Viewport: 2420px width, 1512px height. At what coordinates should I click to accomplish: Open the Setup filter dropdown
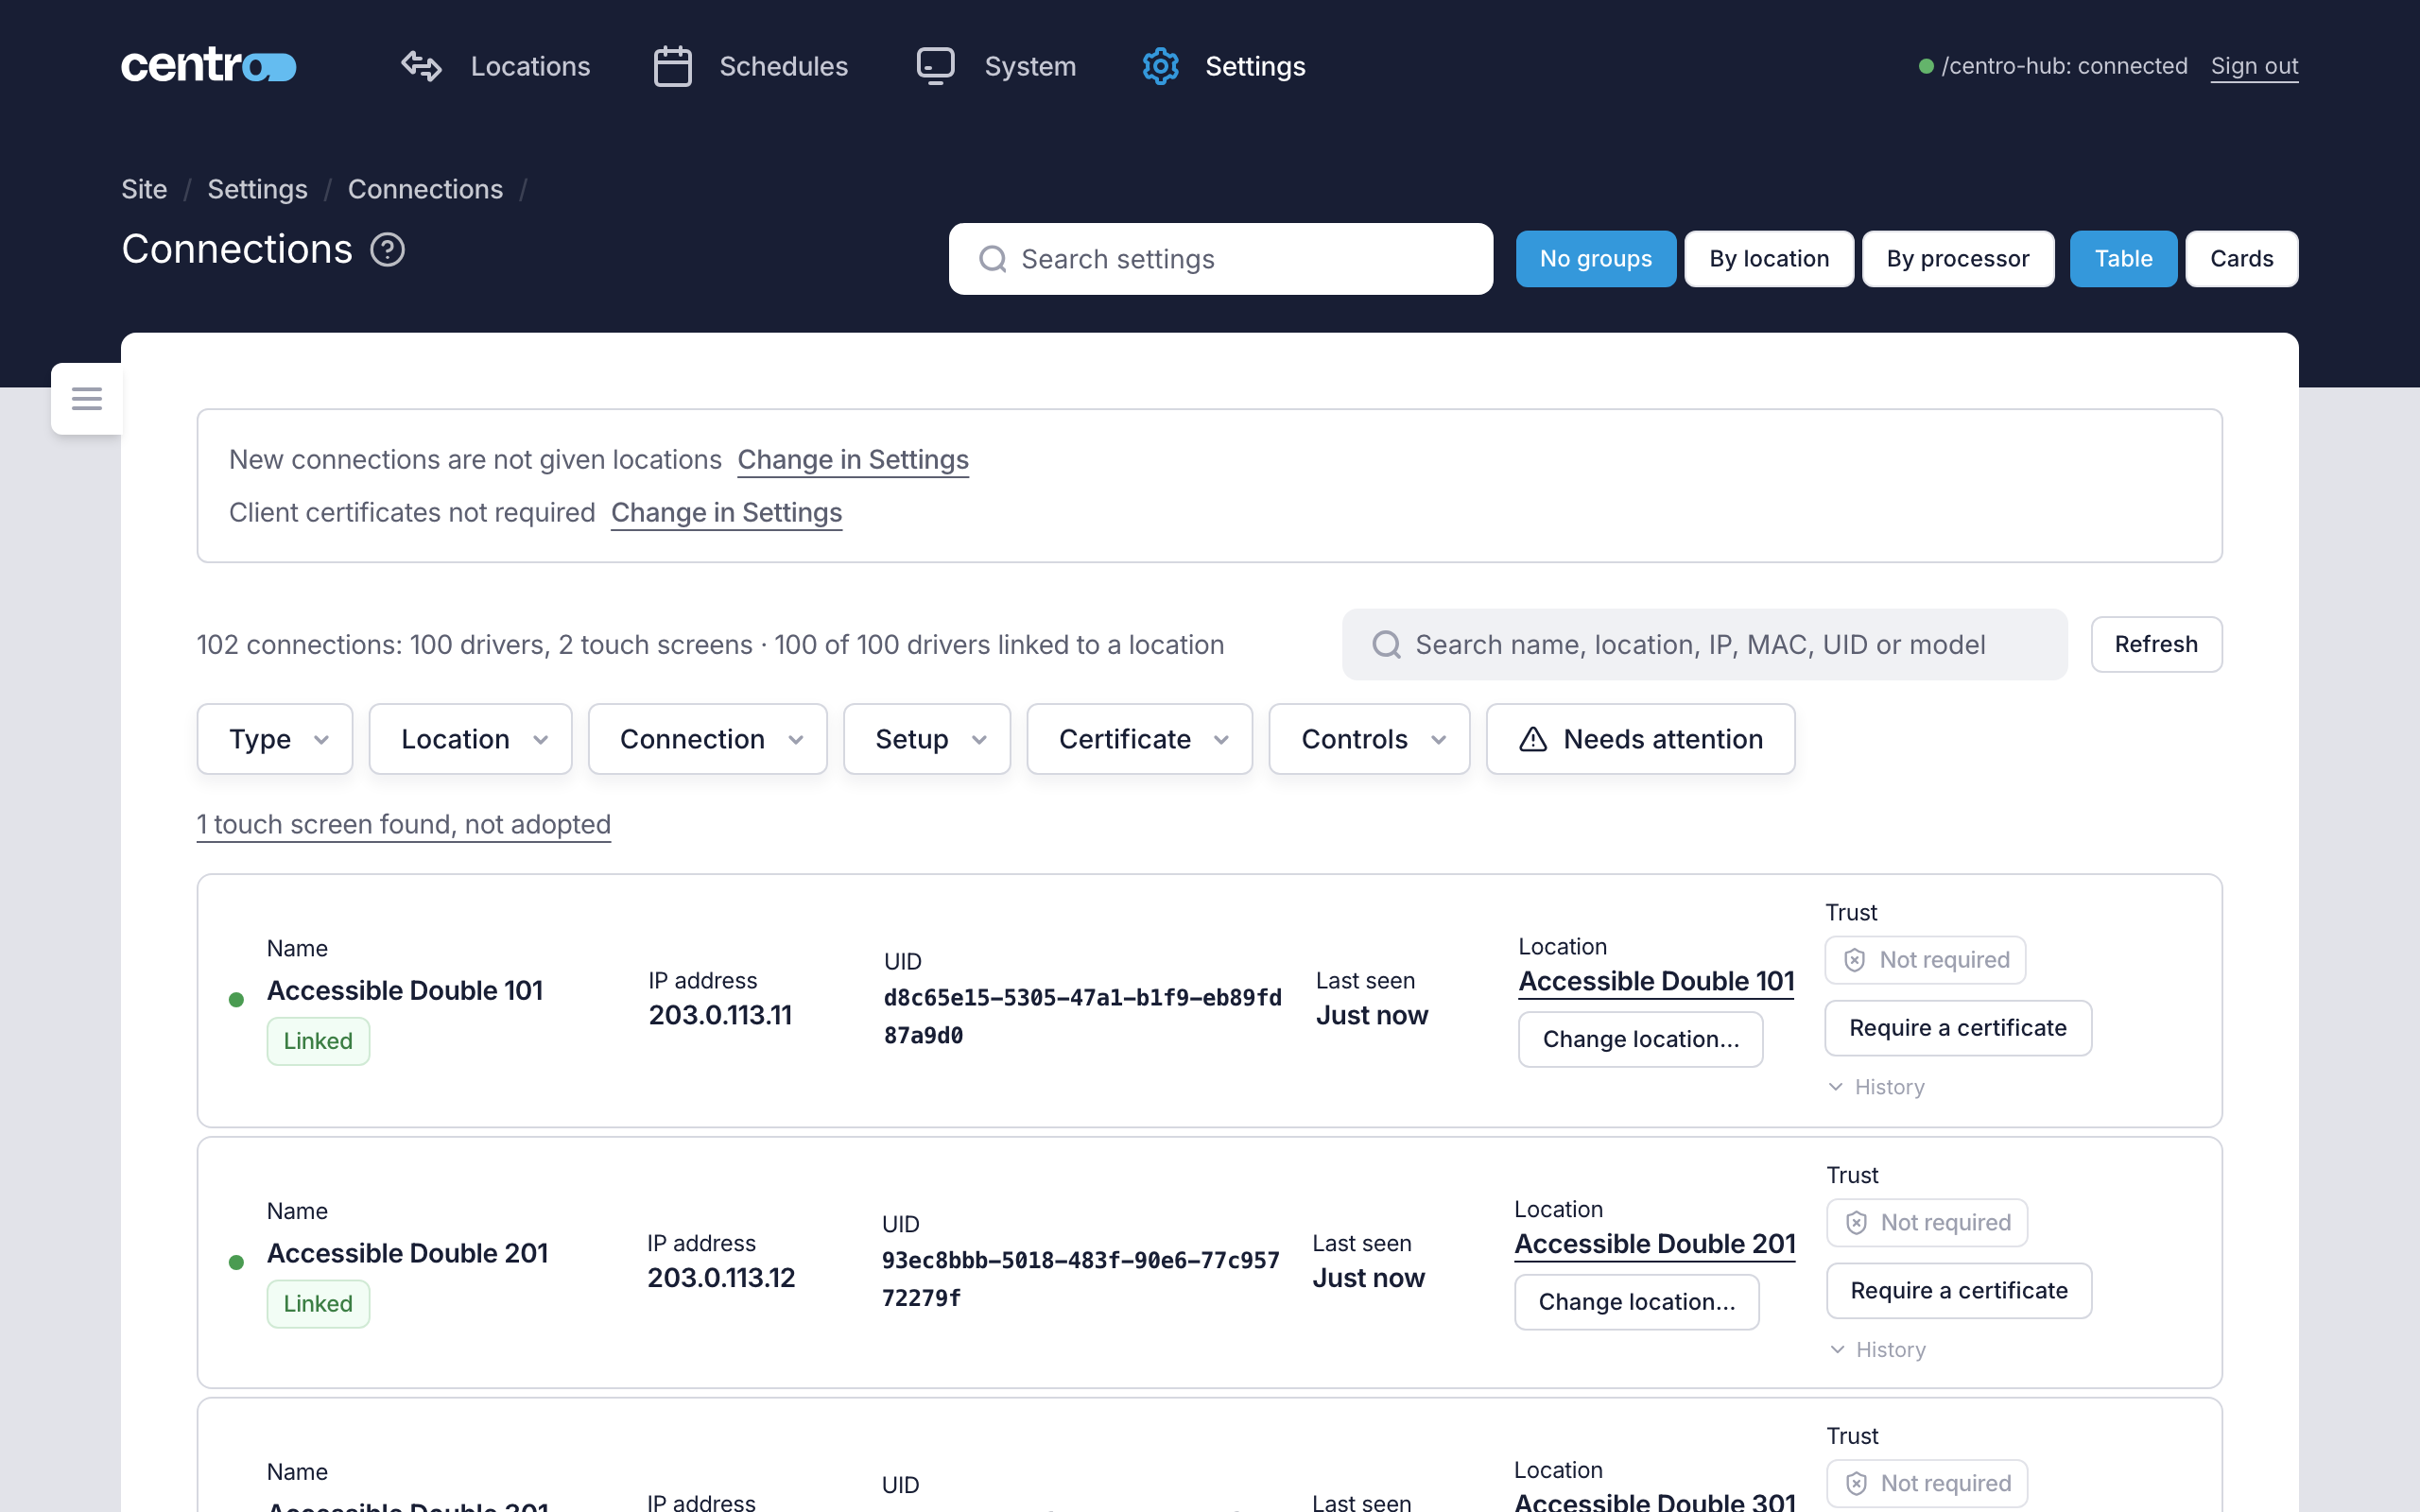tap(927, 739)
